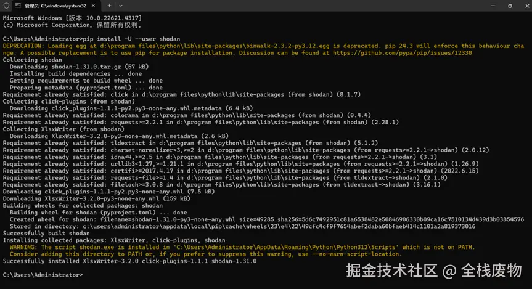This screenshot has height=289, width=532.
Task: Open a new tab with the plus button
Action: (109, 6)
